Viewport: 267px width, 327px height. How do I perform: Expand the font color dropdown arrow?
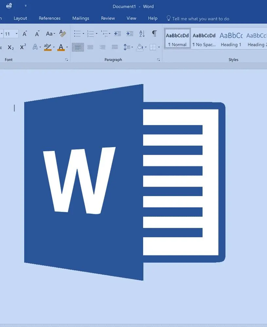[67, 47]
